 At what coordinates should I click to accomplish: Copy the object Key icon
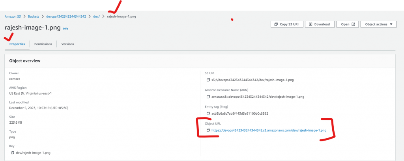pos(13,152)
